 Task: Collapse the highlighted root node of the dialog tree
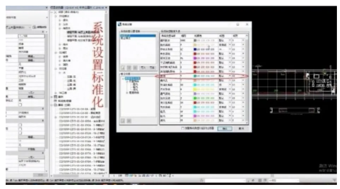click(123, 78)
